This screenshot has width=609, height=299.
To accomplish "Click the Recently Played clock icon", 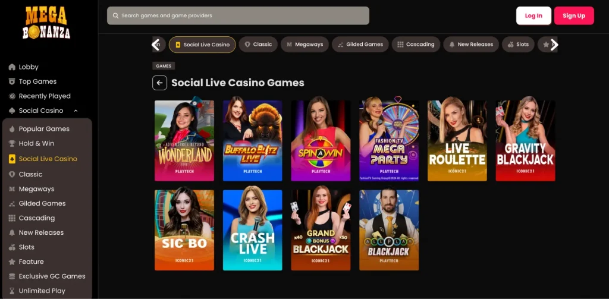I will [12, 96].
